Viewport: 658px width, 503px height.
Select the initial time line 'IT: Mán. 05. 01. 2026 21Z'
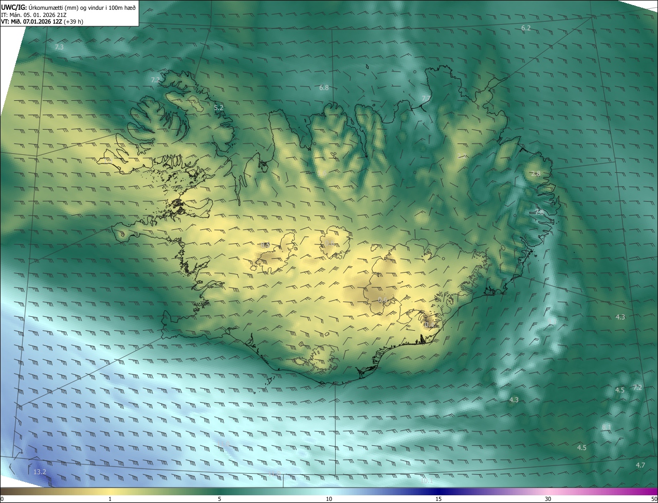coord(34,14)
